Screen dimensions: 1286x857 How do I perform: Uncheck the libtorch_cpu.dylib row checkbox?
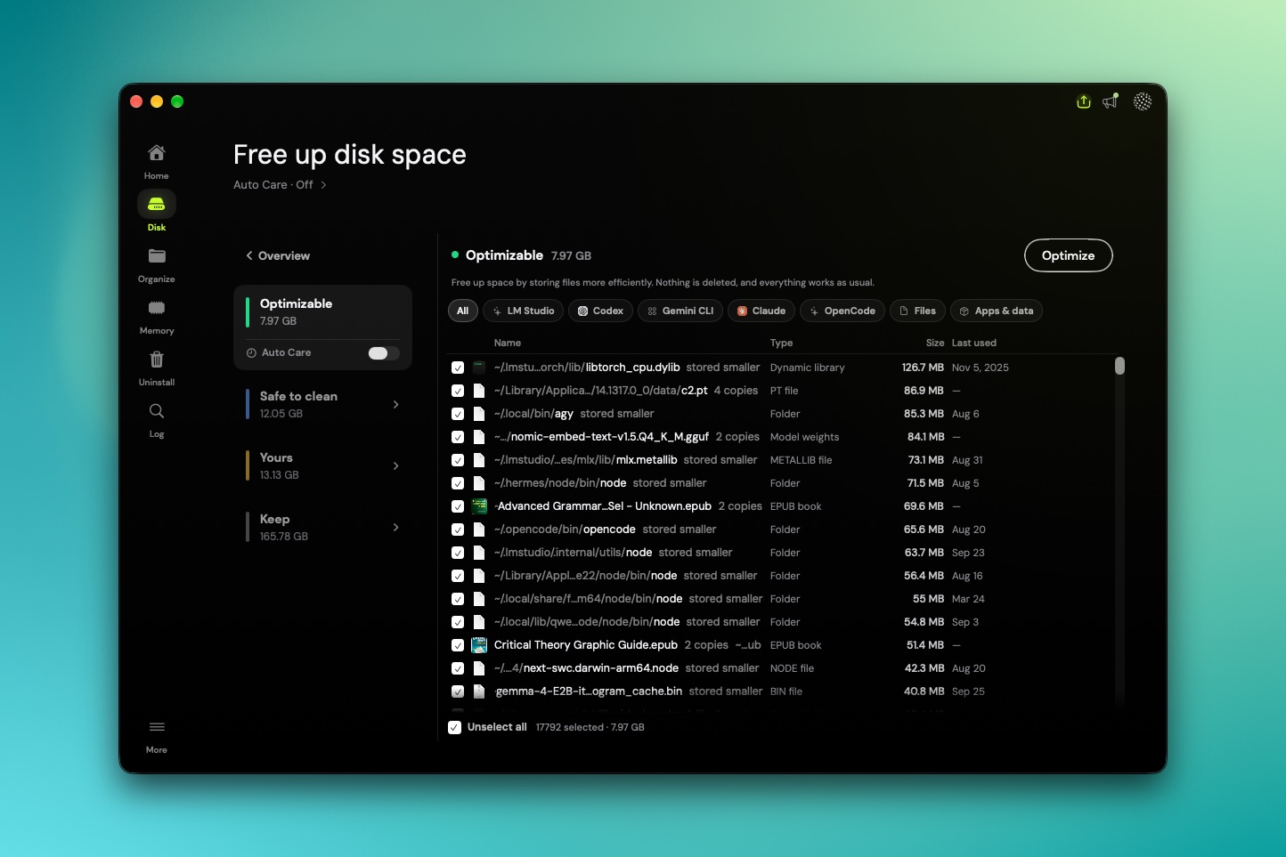point(458,368)
